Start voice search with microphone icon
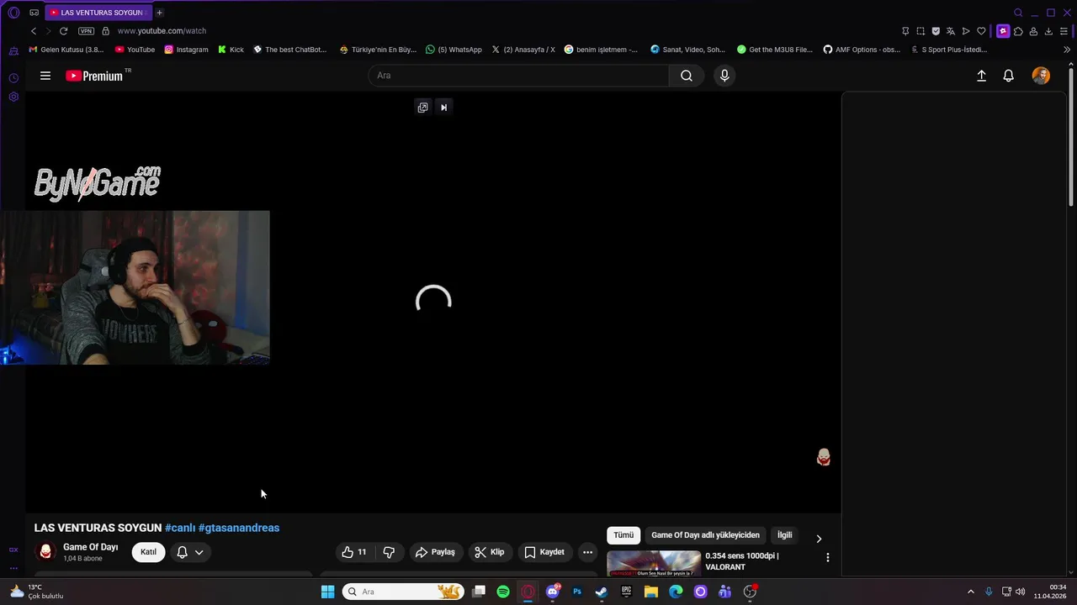1077x605 pixels. coord(724,76)
